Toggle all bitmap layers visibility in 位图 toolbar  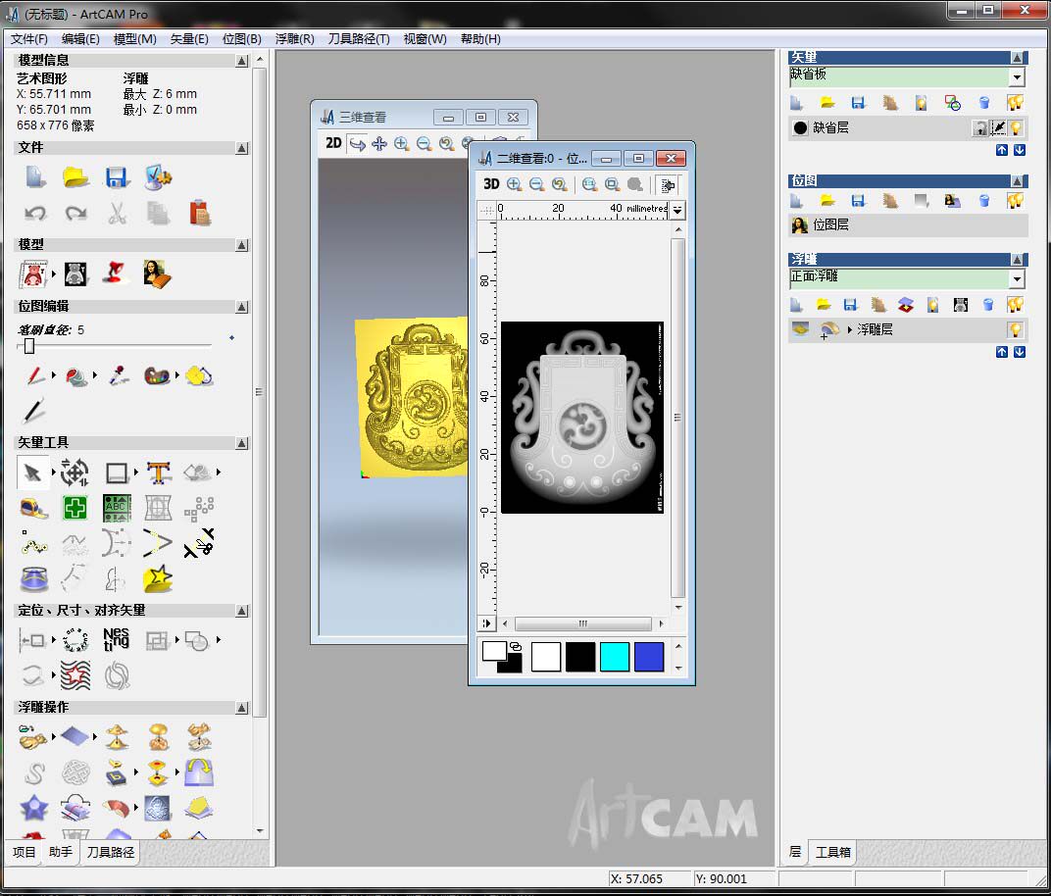pyautogui.click(x=1015, y=200)
